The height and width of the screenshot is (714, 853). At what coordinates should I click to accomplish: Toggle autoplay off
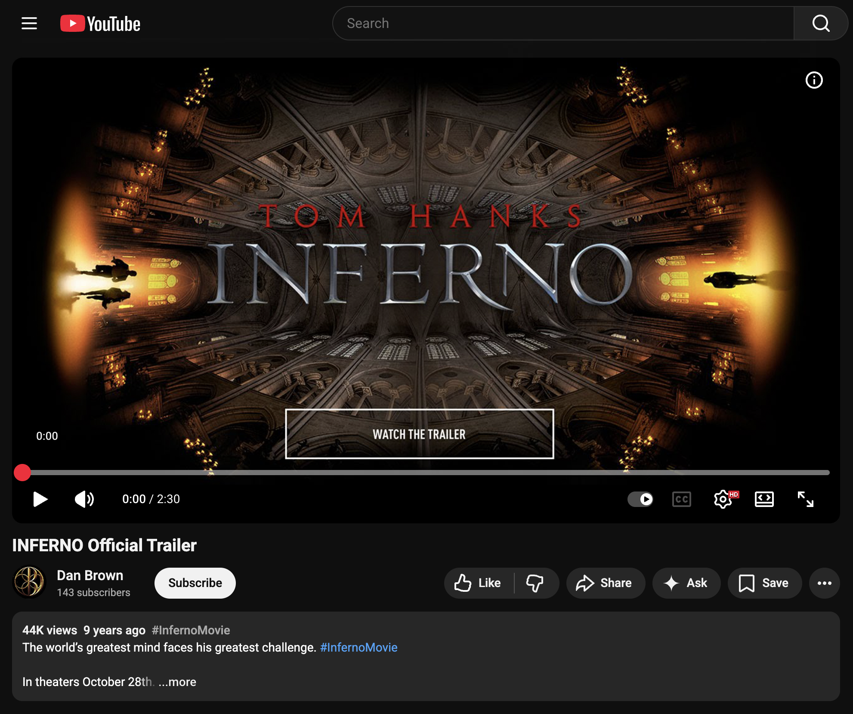coord(640,499)
